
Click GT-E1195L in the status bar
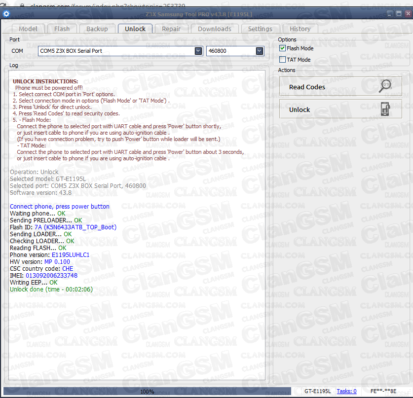click(x=318, y=391)
